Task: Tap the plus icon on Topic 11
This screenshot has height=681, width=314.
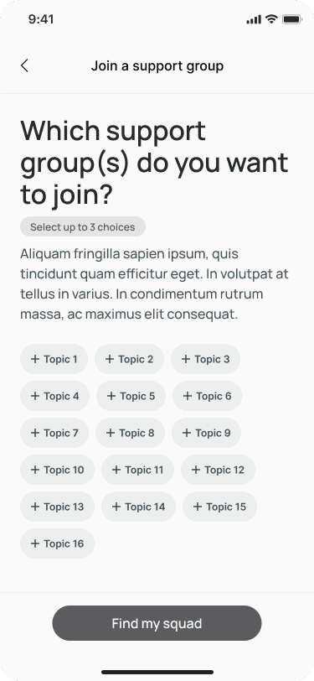Action: tap(116, 470)
